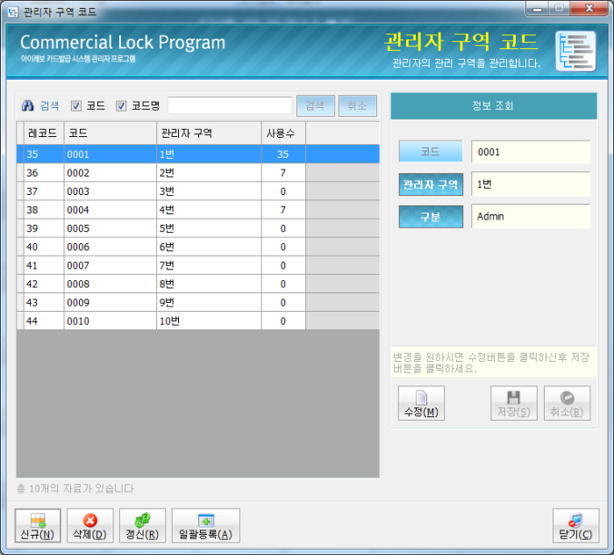Select the row with code 0004
Image resolution: width=614 pixels, height=555 pixels.
(198, 210)
